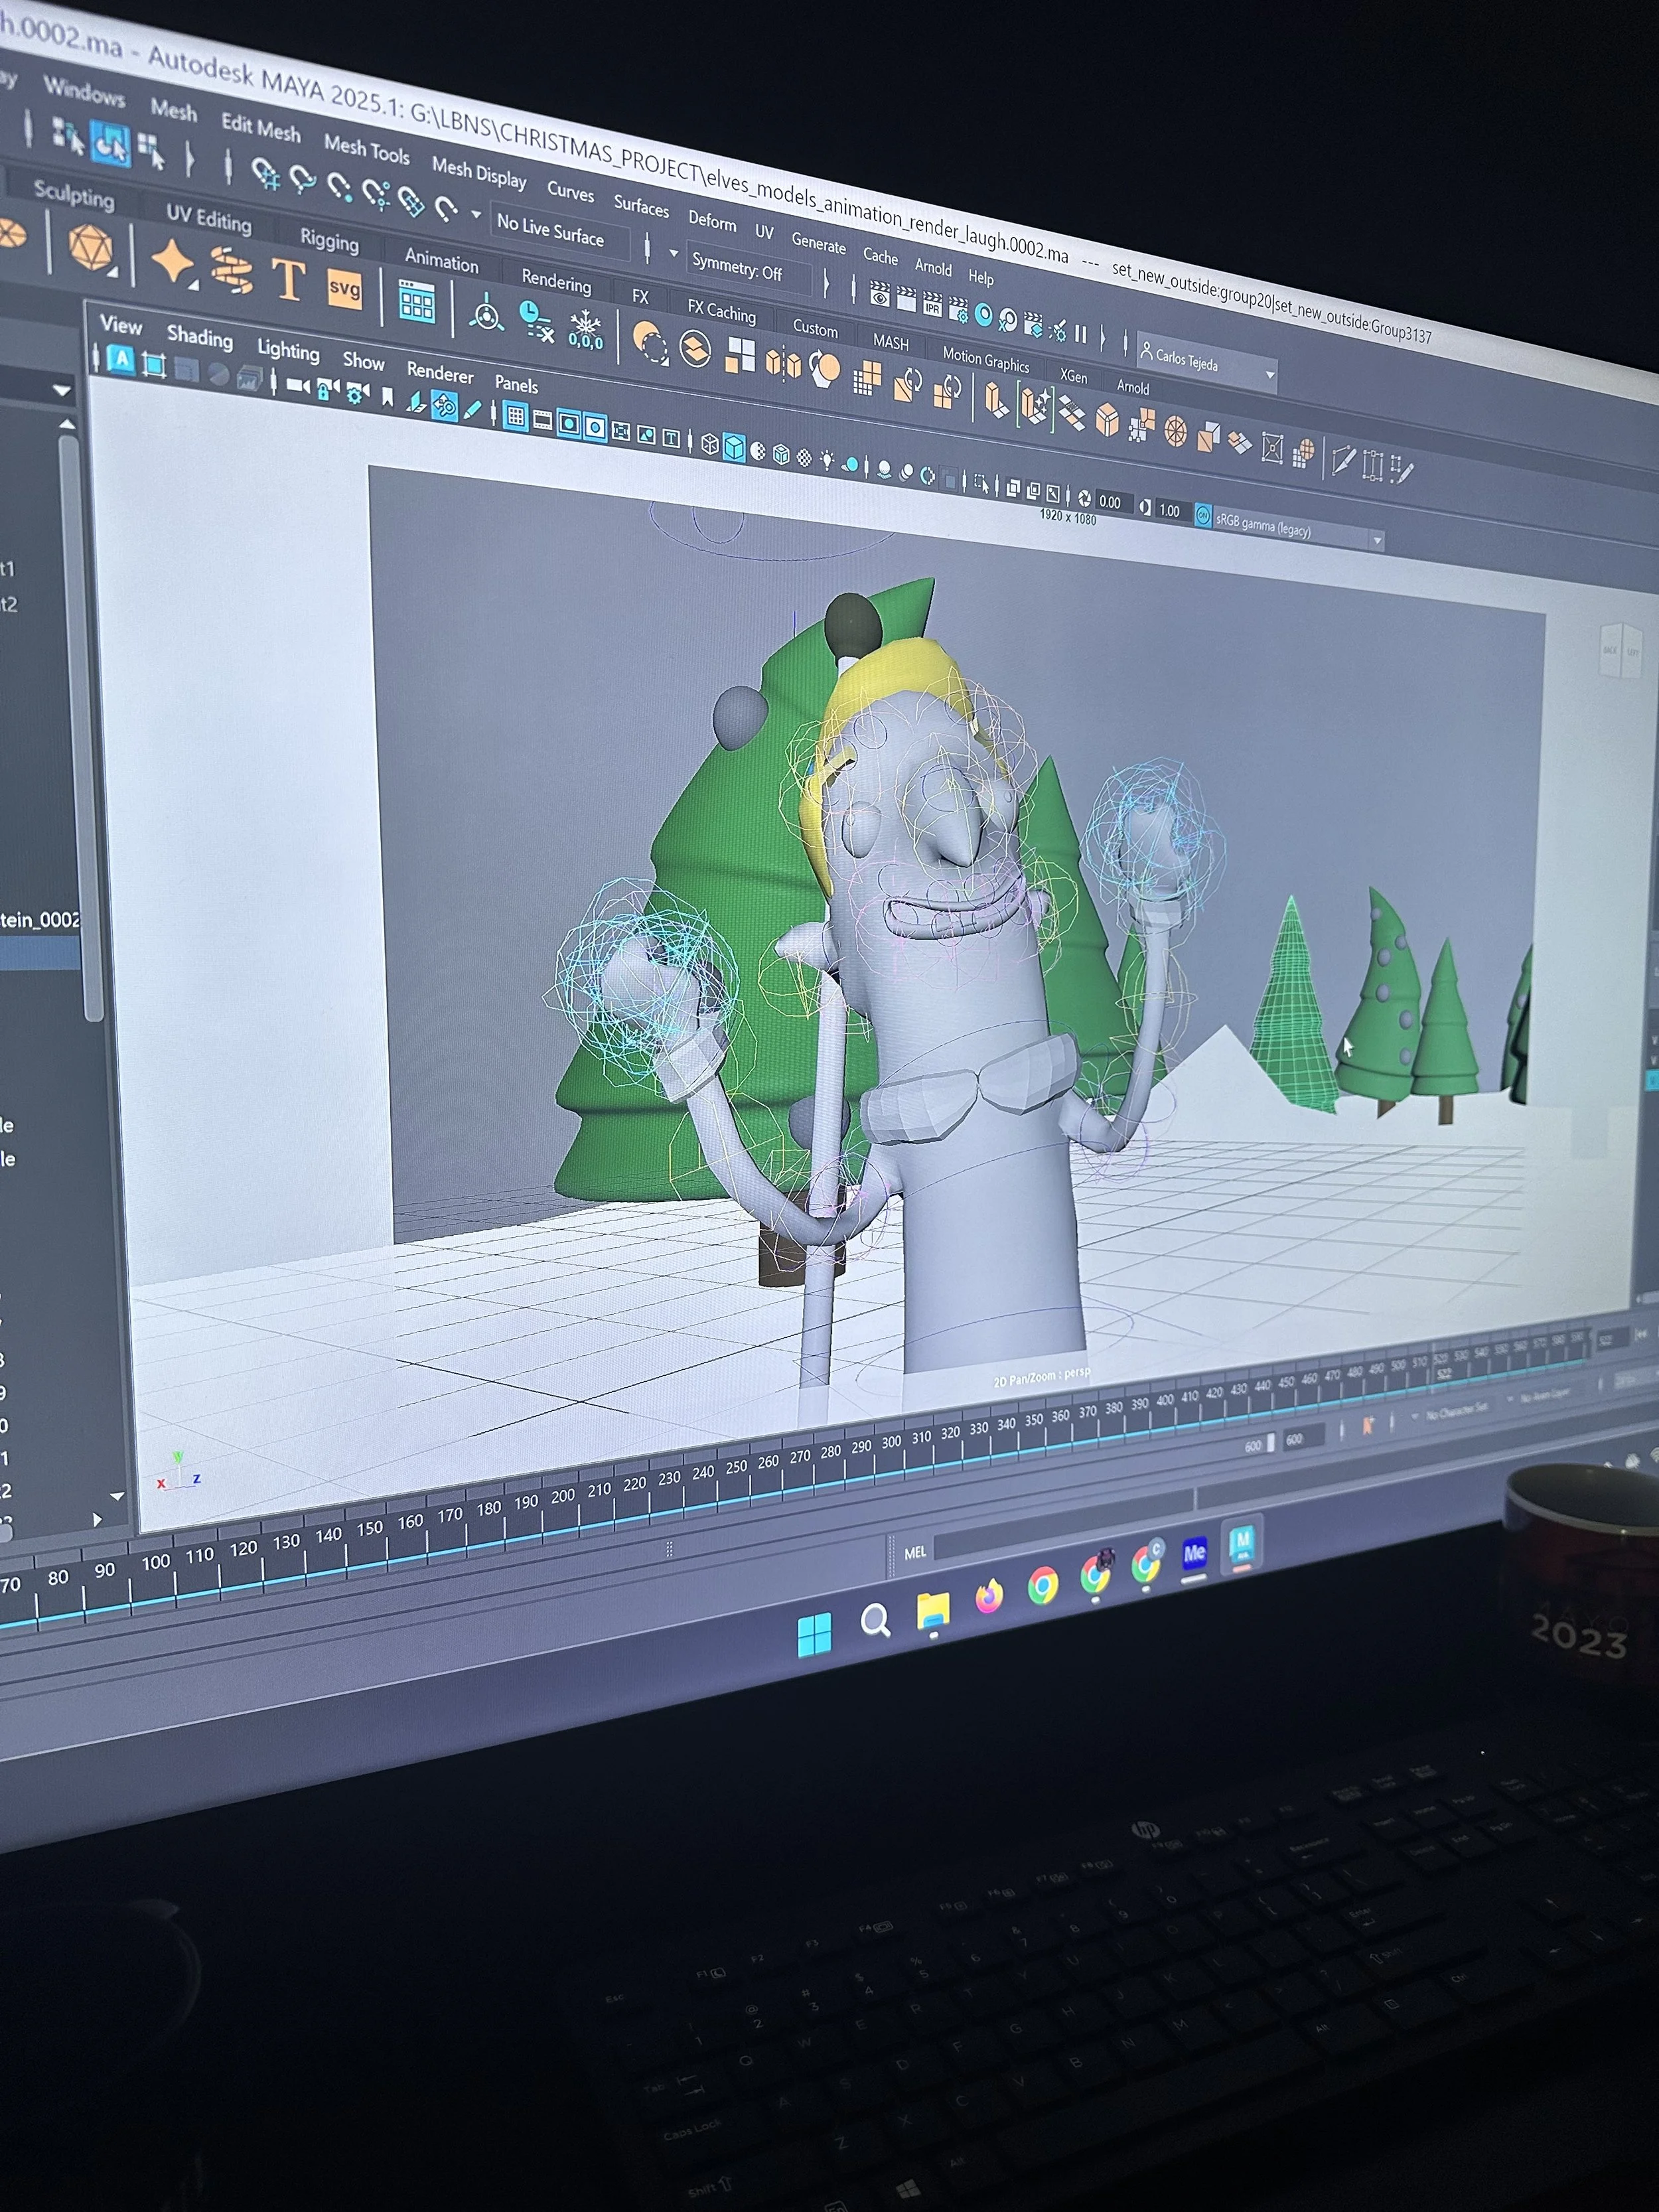Toggle the color management ON button
1659x2212 pixels.
tap(1203, 516)
